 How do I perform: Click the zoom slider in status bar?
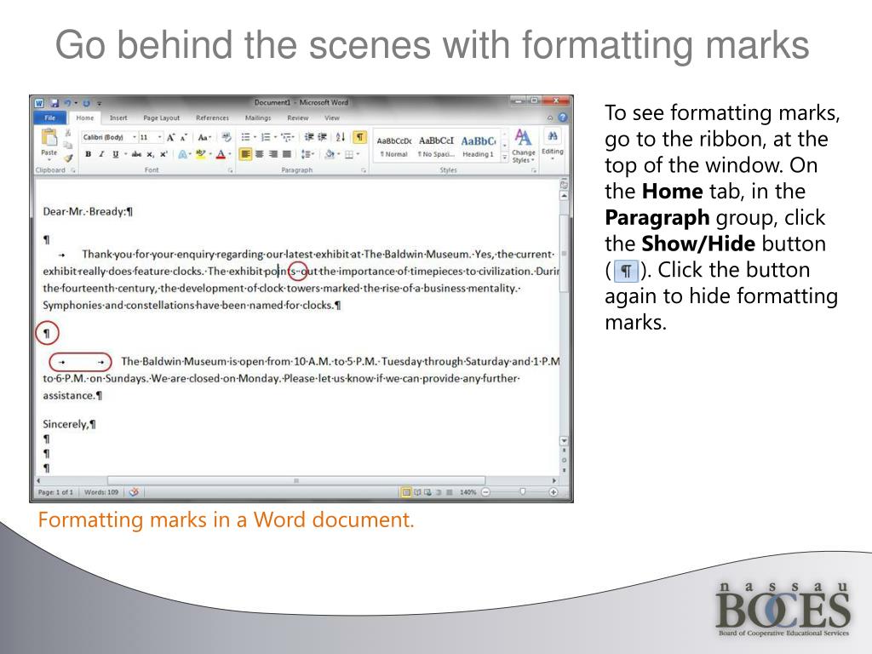522,491
